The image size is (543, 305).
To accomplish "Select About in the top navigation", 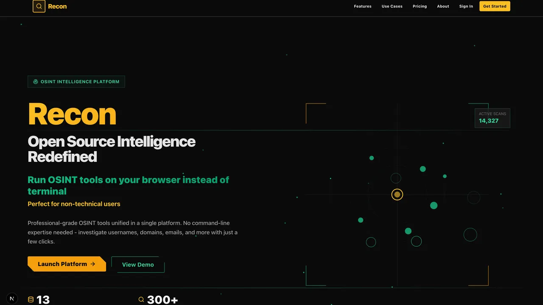I will tap(443, 6).
